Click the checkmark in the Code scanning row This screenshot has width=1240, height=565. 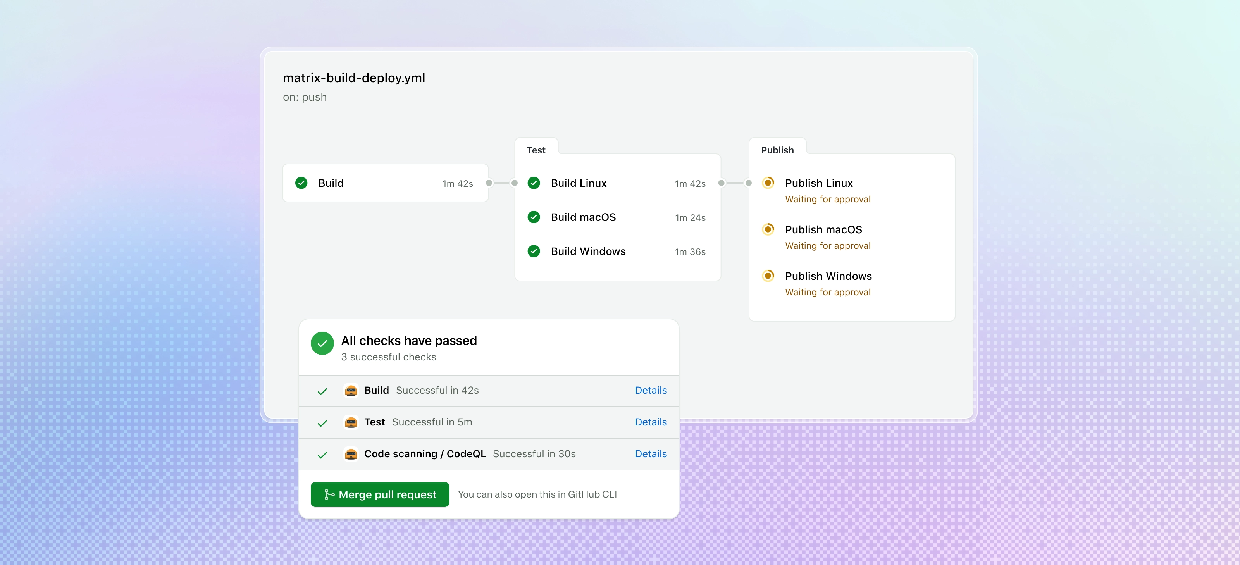tap(322, 455)
